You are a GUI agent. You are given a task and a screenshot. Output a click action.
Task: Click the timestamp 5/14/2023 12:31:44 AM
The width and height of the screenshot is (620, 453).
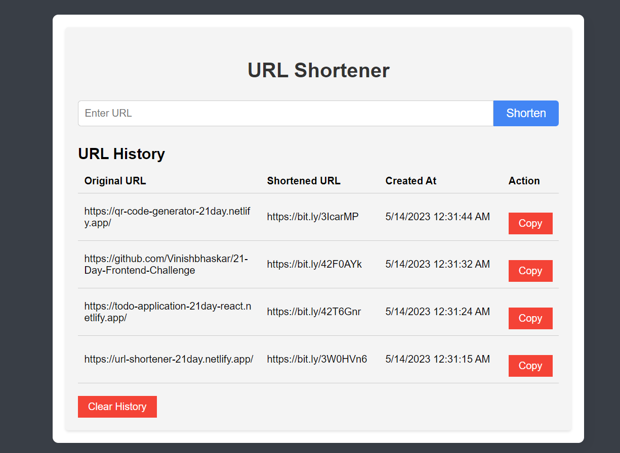click(438, 217)
